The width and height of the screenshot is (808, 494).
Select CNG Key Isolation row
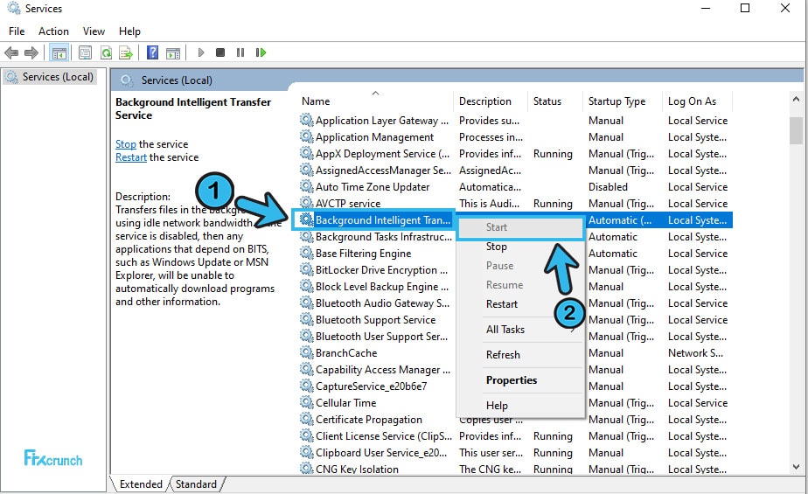[x=514, y=469]
